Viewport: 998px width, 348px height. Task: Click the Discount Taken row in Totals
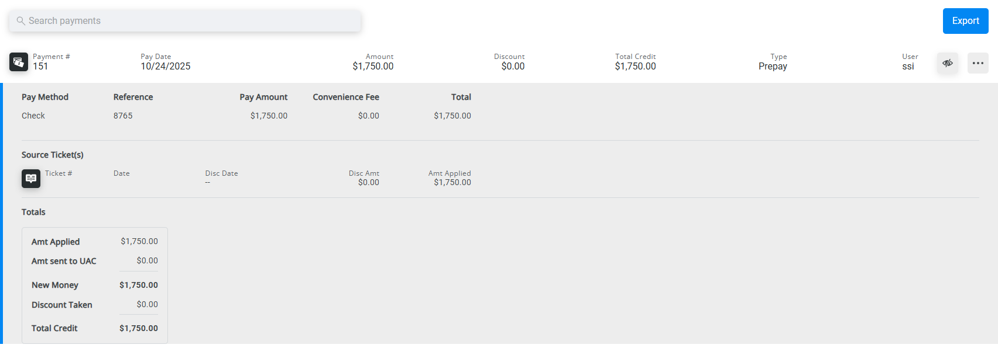pos(62,305)
